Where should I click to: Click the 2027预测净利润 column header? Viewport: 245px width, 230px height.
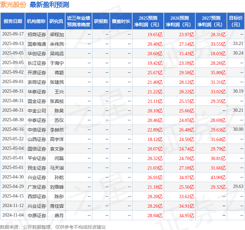(211, 21)
